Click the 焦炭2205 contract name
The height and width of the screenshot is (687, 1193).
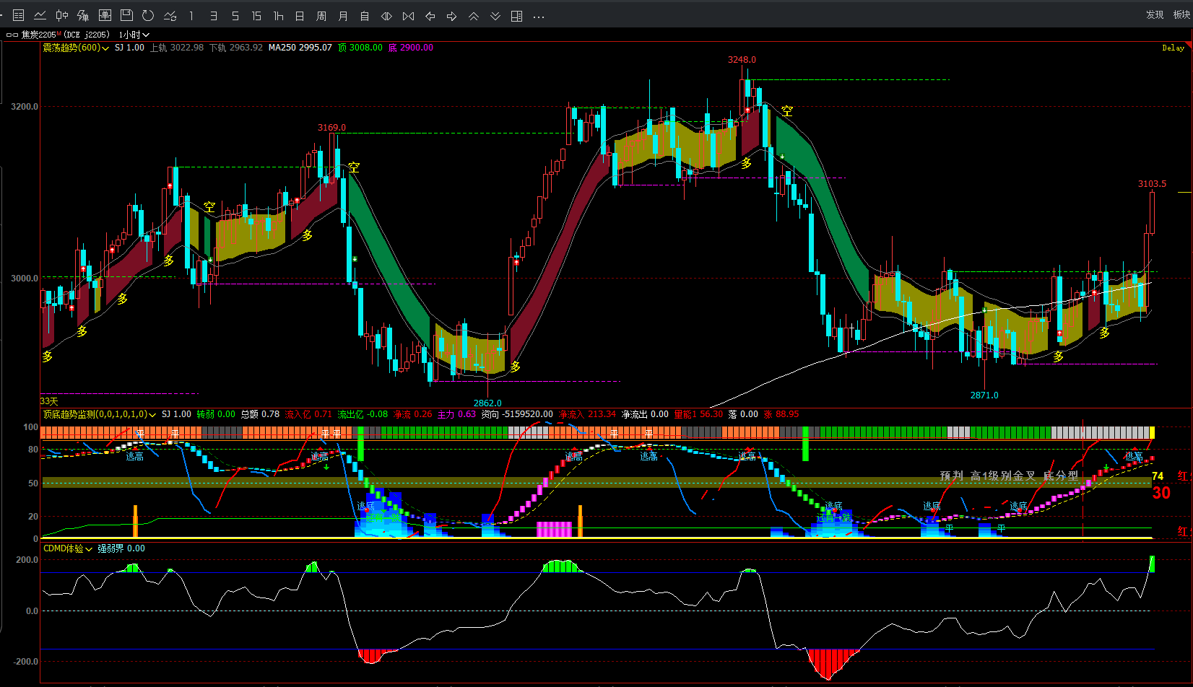click(x=38, y=35)
